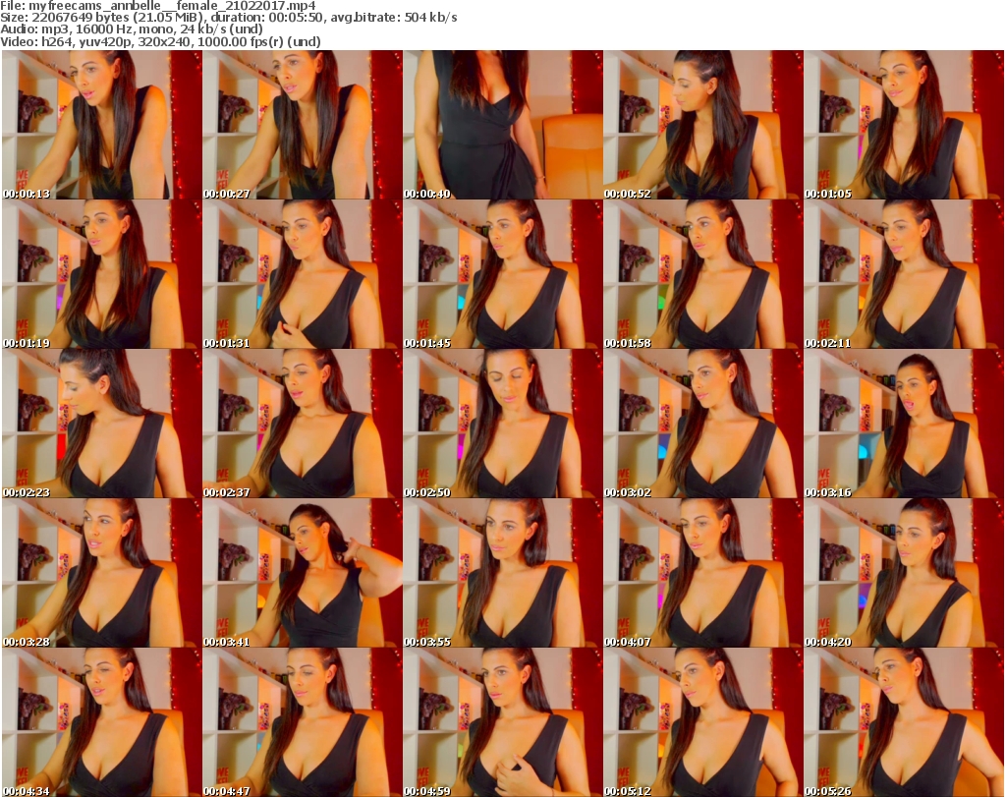Choose the thumbnail marked 00:04:20
Viewport: 1006px width, 797px height.
904,573
